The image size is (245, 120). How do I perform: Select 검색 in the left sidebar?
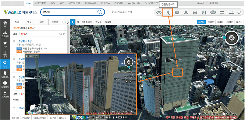(5, 64)
